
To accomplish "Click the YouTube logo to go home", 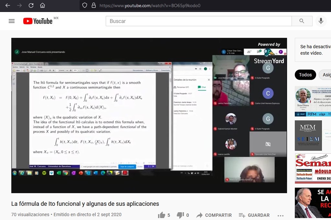I will [38, 21].
